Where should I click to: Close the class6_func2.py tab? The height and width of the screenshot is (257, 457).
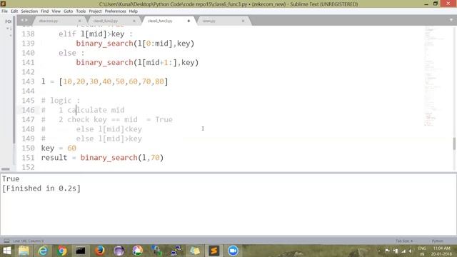pos(134,21)
